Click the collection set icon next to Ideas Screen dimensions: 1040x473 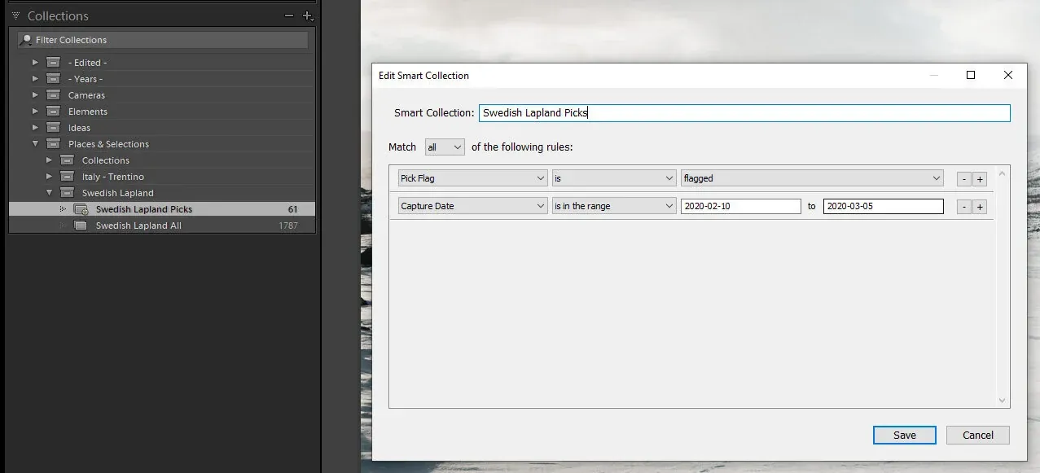point(52,127)
